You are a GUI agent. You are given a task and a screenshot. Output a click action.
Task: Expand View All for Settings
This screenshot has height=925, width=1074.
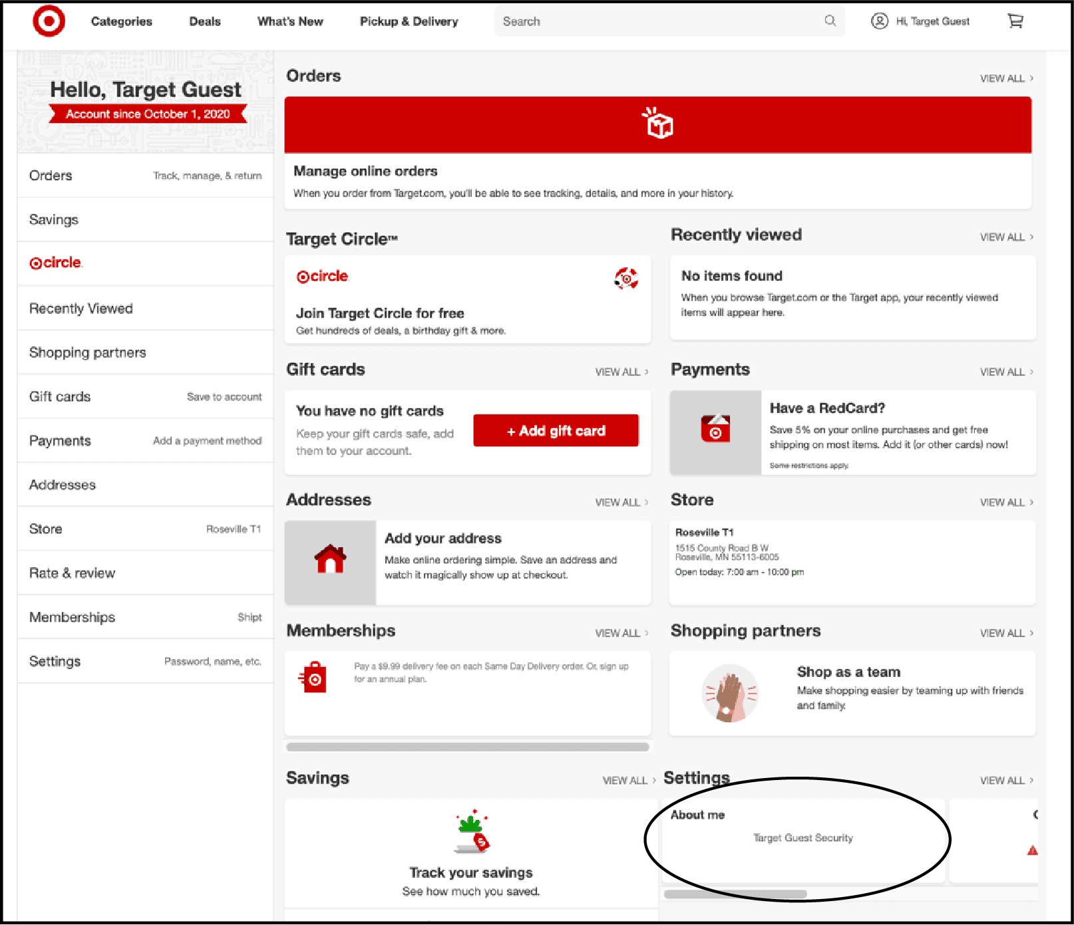1007,781
